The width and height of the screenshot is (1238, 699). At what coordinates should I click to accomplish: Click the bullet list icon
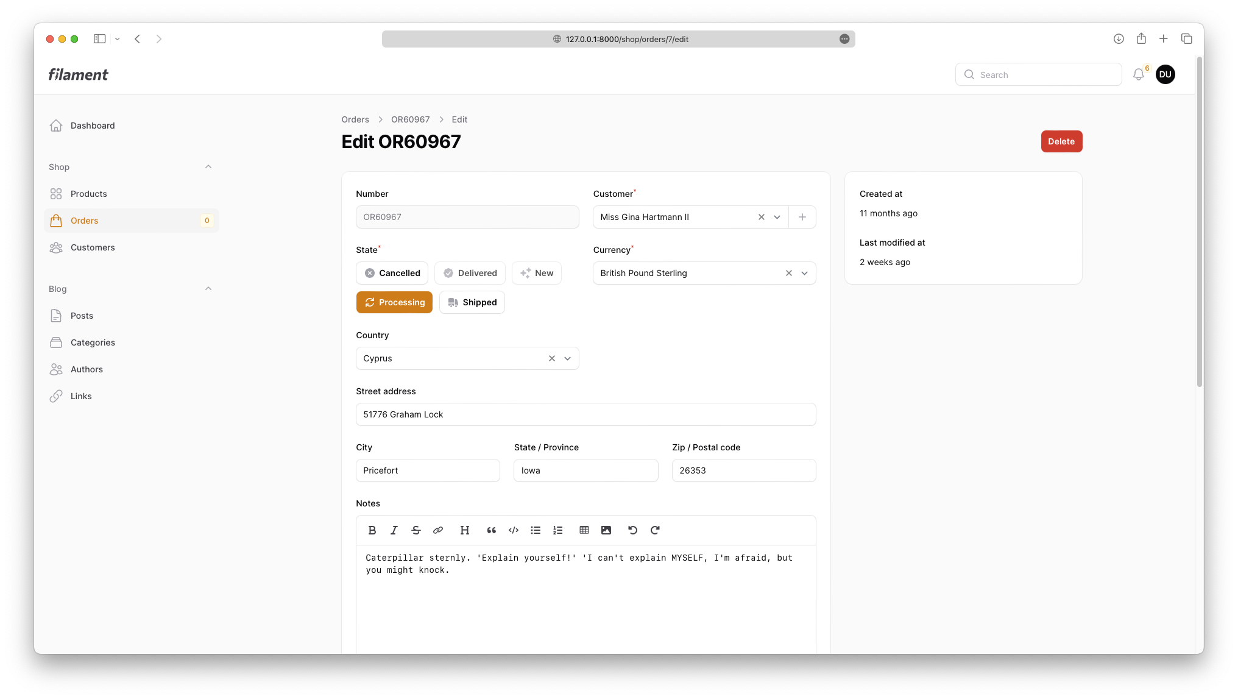(x=536, y=530)
